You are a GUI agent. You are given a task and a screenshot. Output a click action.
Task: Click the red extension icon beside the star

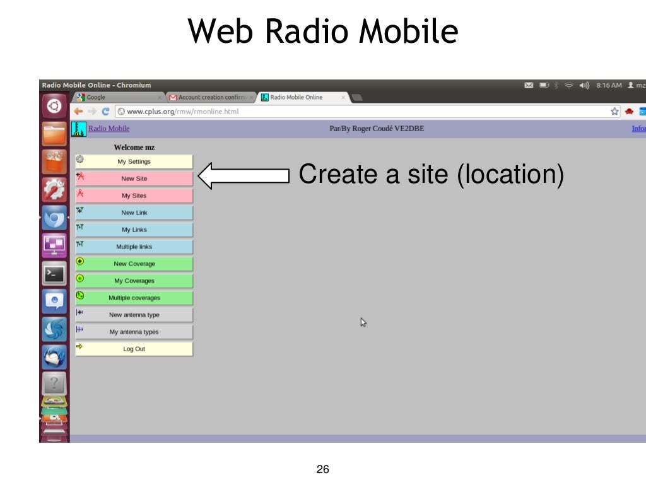pyautogui.click(x=629, y=111)
